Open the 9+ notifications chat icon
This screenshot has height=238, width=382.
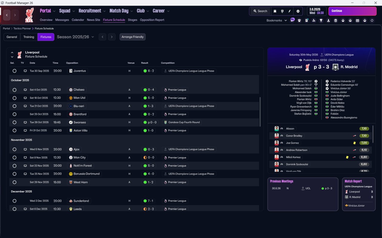click(292, 20)
